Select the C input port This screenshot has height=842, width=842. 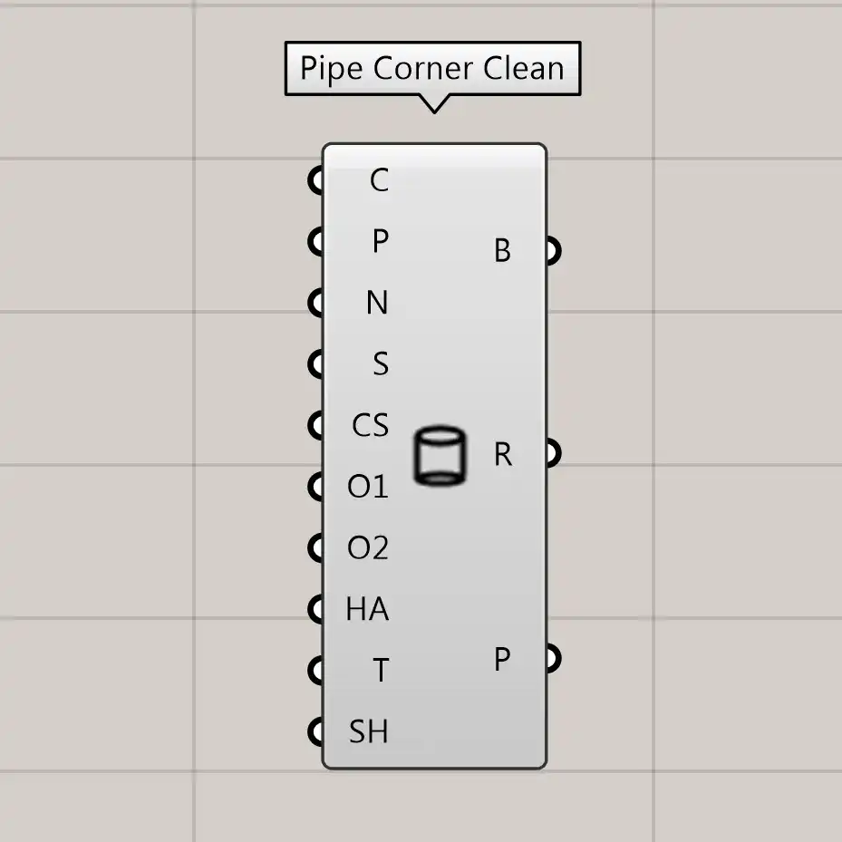tap(315, 179)
